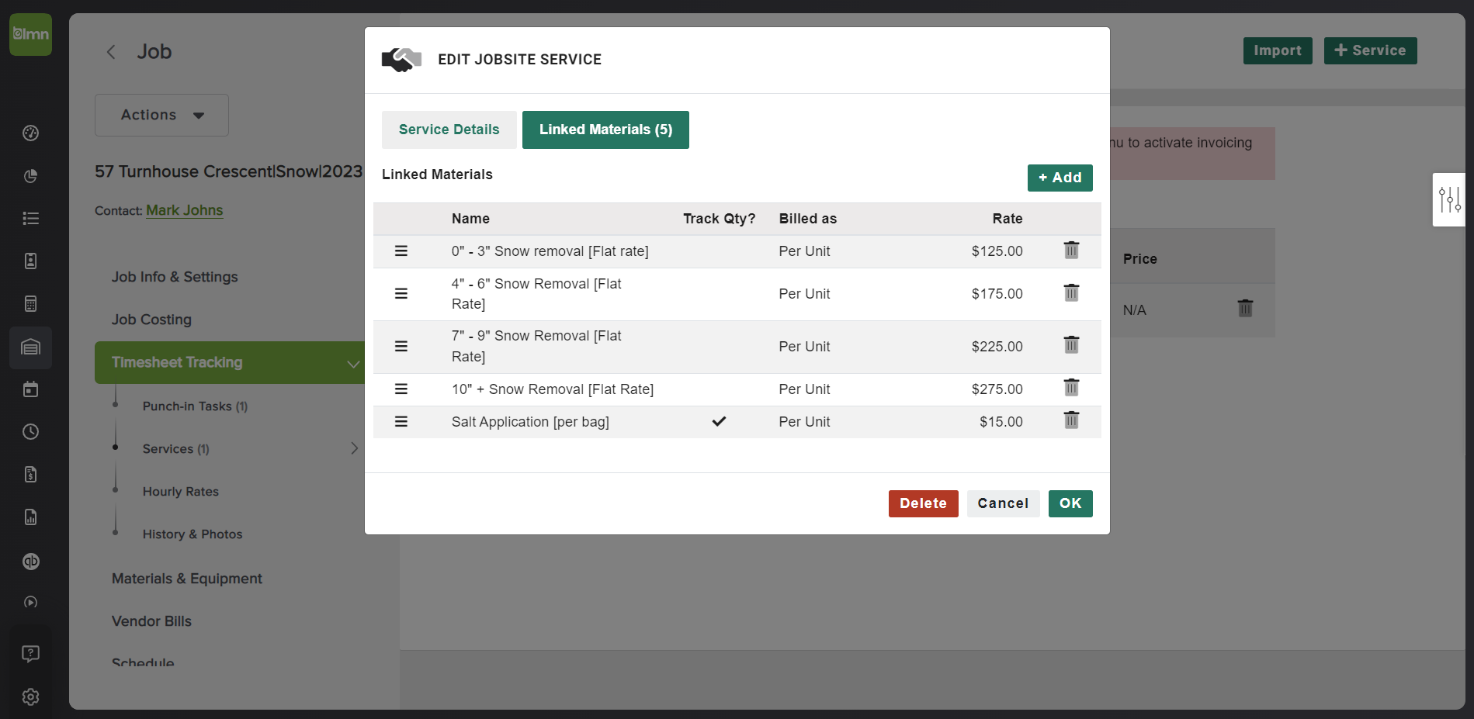
Task: Open the pie chart reports icon
Action: coord(31,176)
